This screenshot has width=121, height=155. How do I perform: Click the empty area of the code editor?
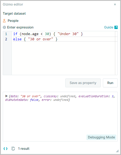(63, 58)
